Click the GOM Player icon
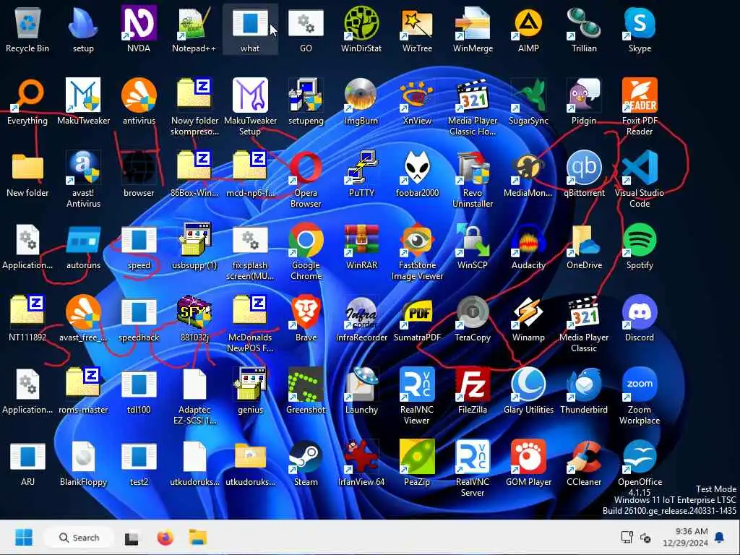This screenshot has width=740, height=555. (x=528, y=457)
